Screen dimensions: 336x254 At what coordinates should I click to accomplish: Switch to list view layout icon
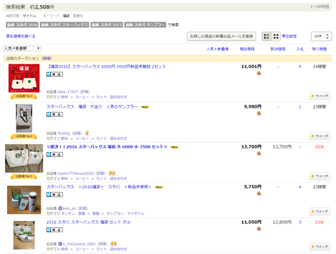pos(266,36)
